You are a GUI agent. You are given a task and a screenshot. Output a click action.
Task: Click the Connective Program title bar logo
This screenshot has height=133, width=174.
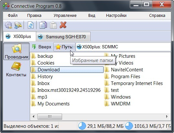click(x=6, y=6)
